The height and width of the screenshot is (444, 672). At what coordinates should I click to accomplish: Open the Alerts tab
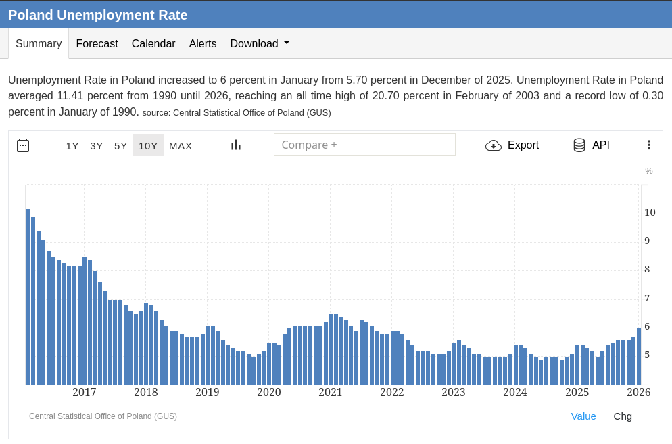tap(203, 43)
